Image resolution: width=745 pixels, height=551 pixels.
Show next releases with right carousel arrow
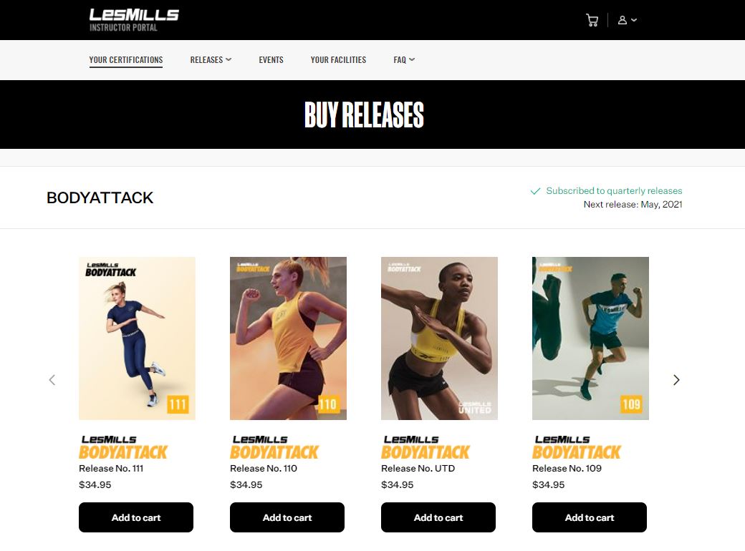pyautogui.click(x=676, y=380)
